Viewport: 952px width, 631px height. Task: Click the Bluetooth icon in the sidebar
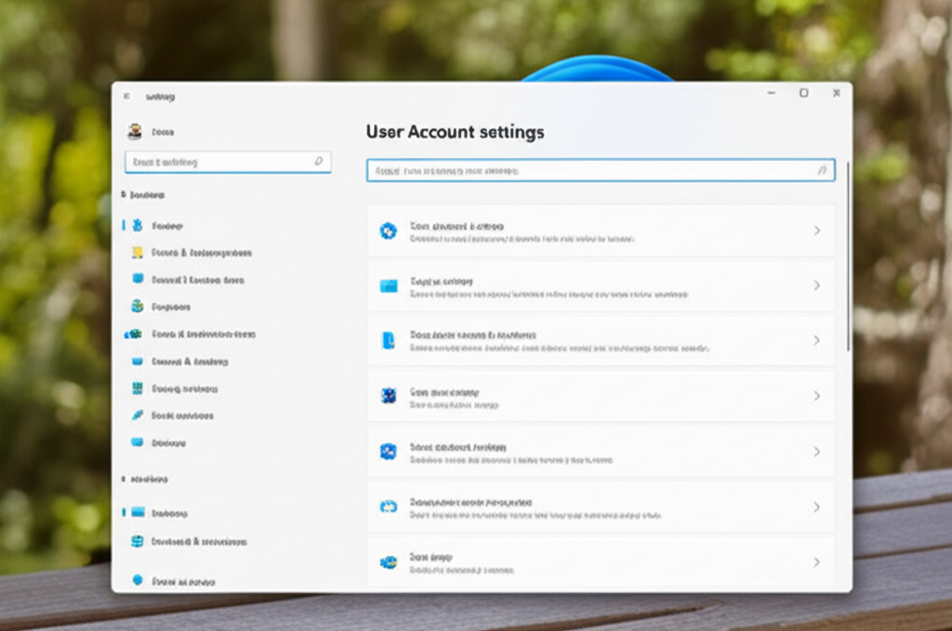[x=138, y=225]
